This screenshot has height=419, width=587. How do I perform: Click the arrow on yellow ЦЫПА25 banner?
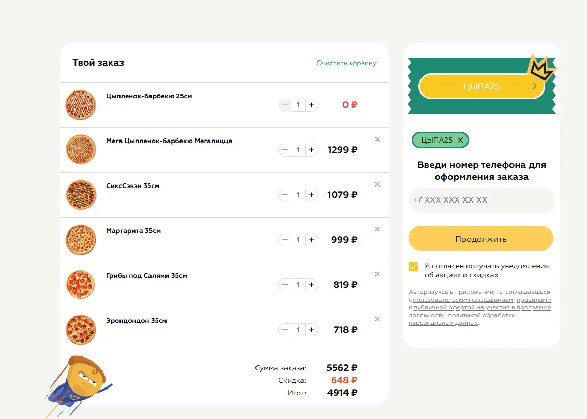point(535,86)
